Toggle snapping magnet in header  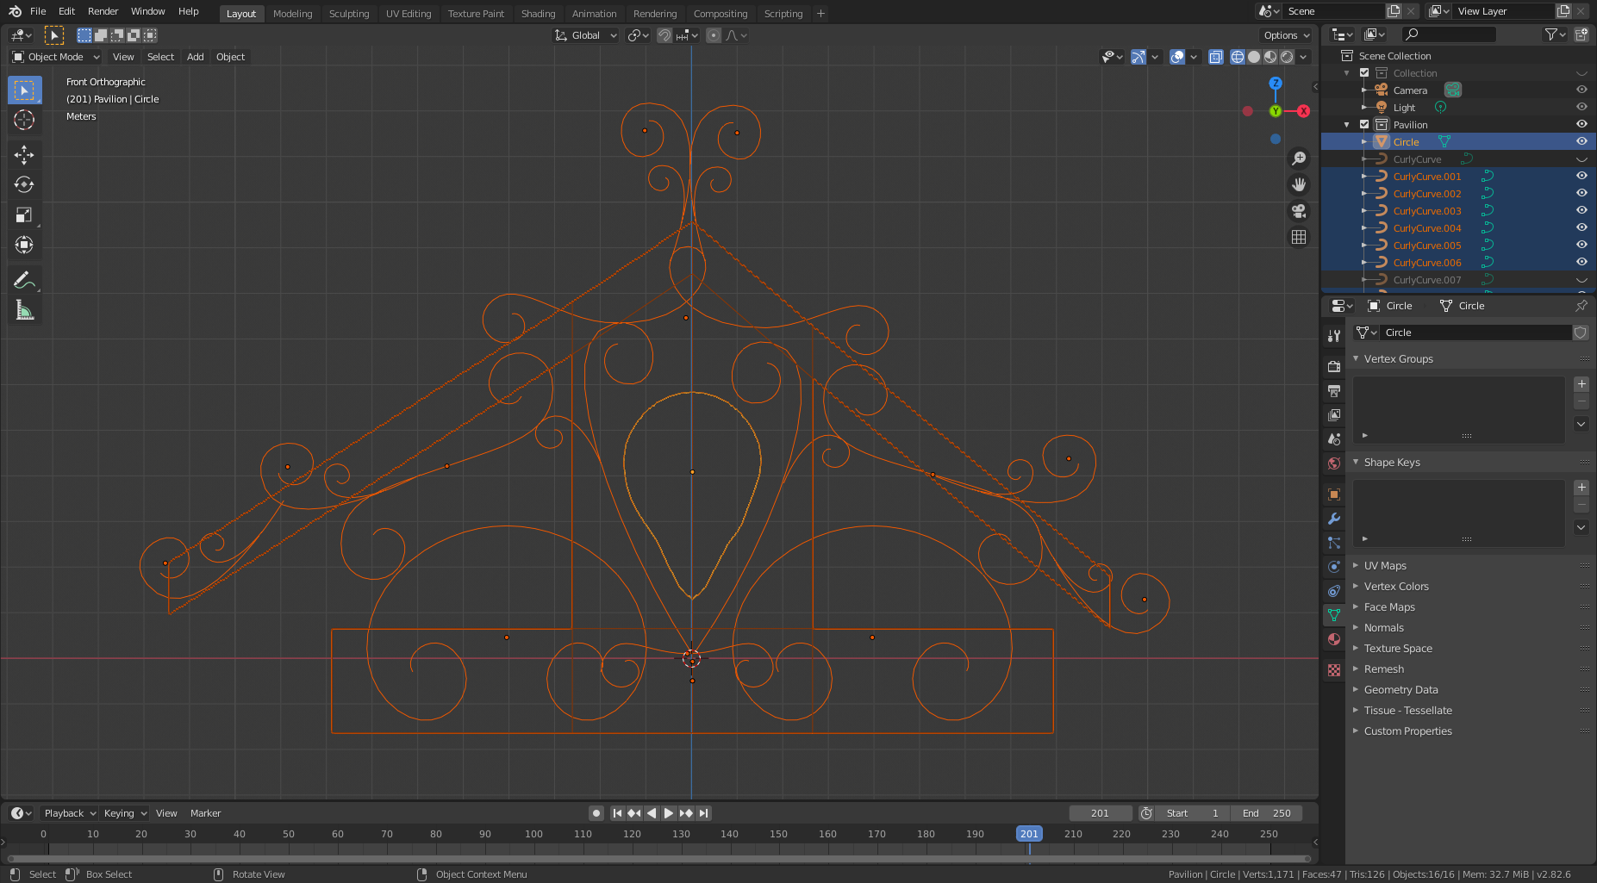click(x=664, y=35)
